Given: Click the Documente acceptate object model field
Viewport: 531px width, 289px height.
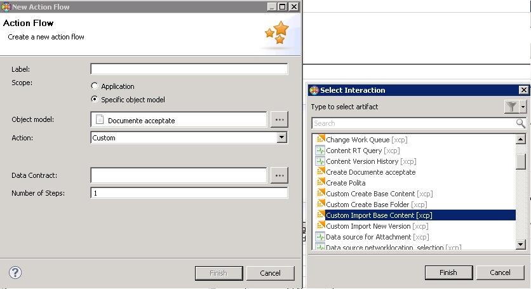Looking at the screenshot, I should 178,119.
